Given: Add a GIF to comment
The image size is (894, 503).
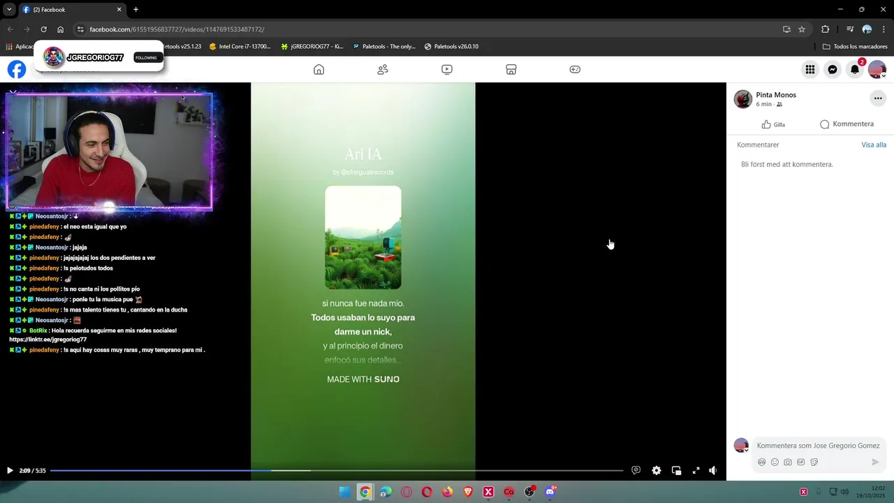Looking at the screenshot, I should 801,462.
